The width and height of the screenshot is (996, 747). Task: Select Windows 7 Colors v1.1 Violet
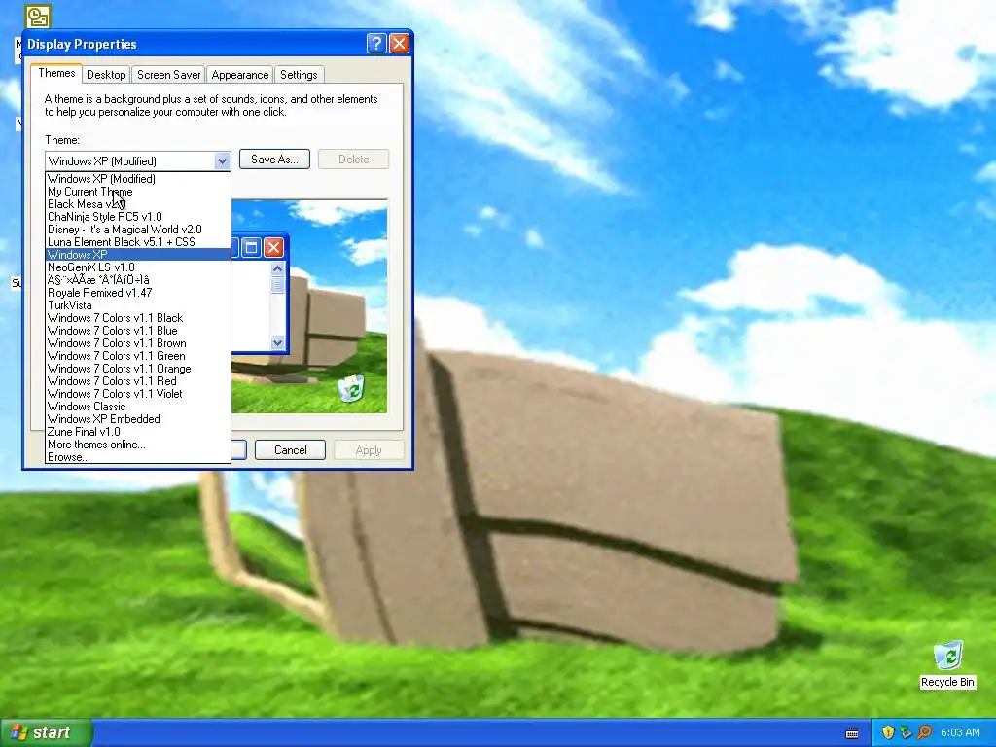point(138,394)
